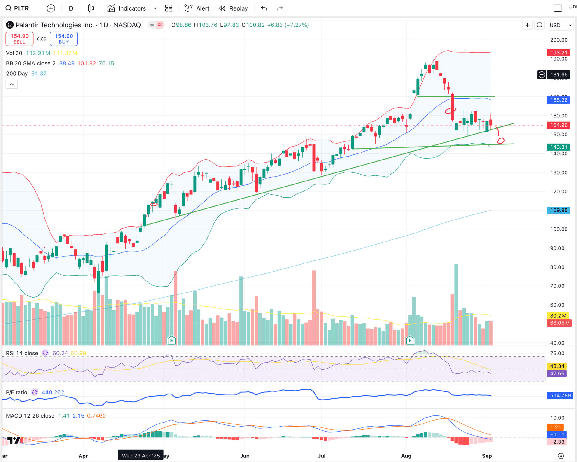Viewport: 577px width, 462px height.
Task: Expand the indicator templates dropdown chevron
Action: click(155, 8)
